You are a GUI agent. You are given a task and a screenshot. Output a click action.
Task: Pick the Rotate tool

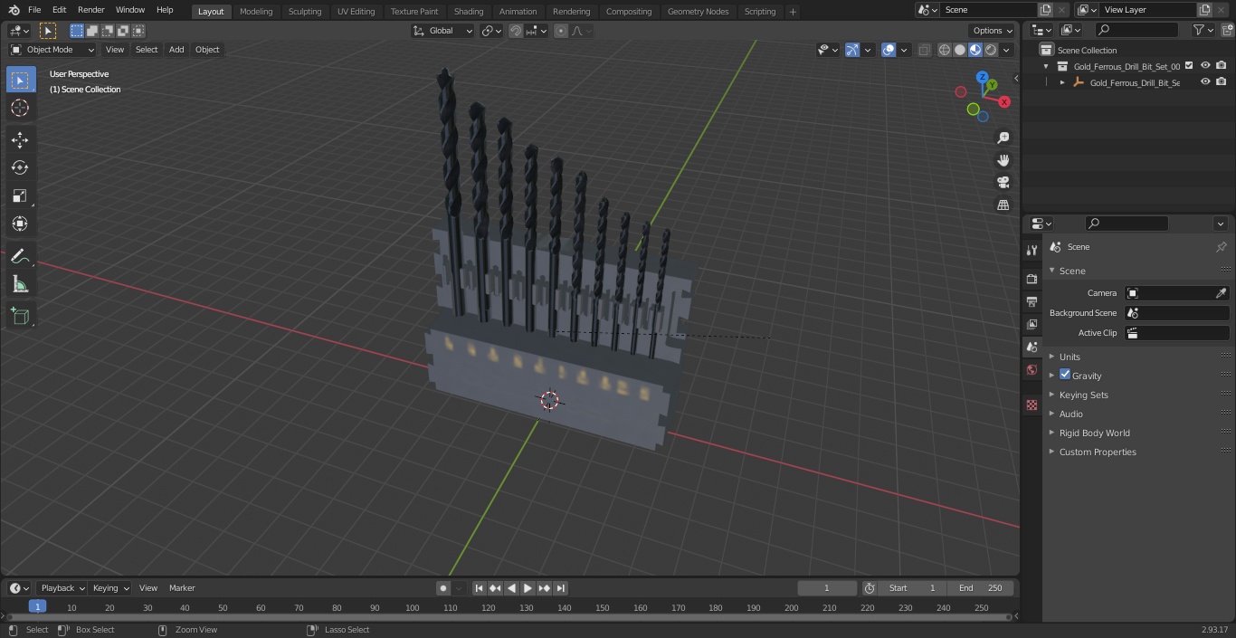[x=20, y=167]
